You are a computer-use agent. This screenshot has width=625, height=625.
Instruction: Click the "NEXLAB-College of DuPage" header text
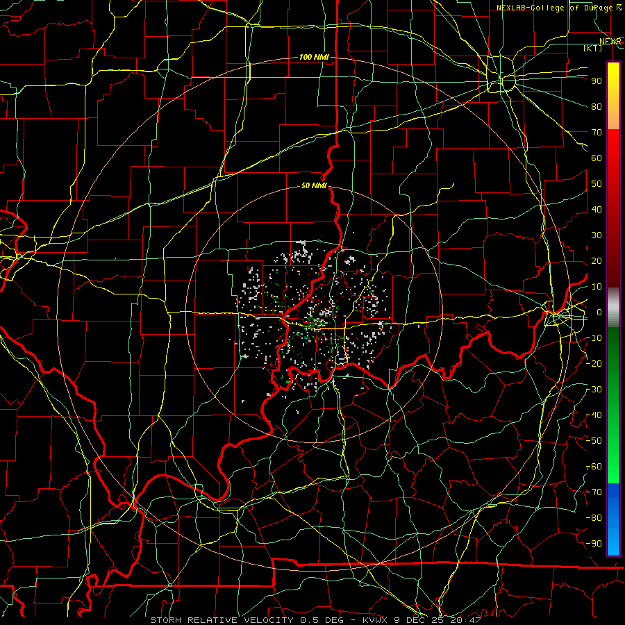(x=554, y=8)
